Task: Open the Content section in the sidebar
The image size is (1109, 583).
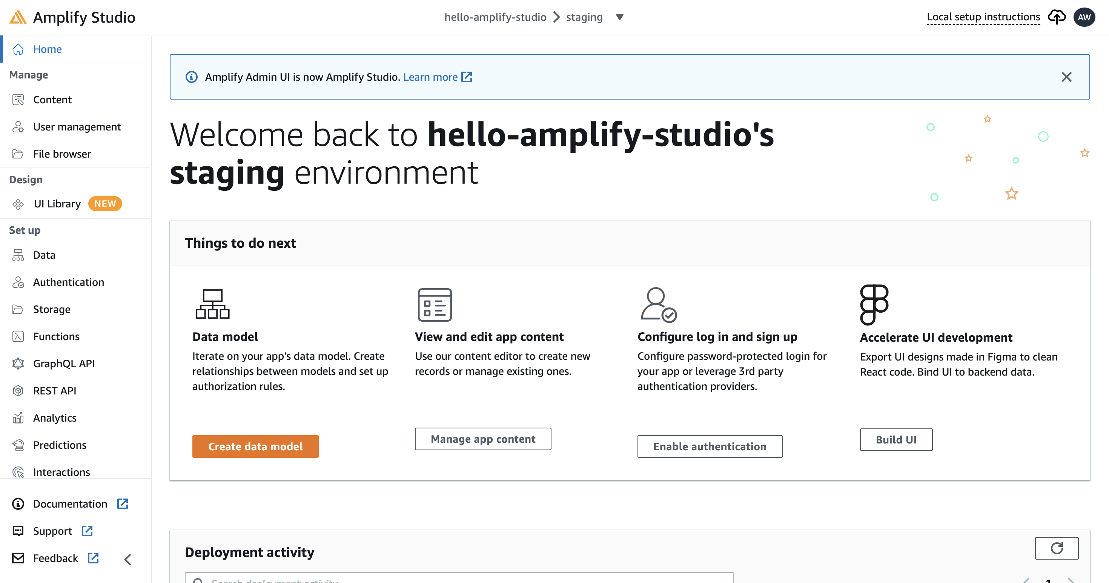Action: (x=52, y=100)
